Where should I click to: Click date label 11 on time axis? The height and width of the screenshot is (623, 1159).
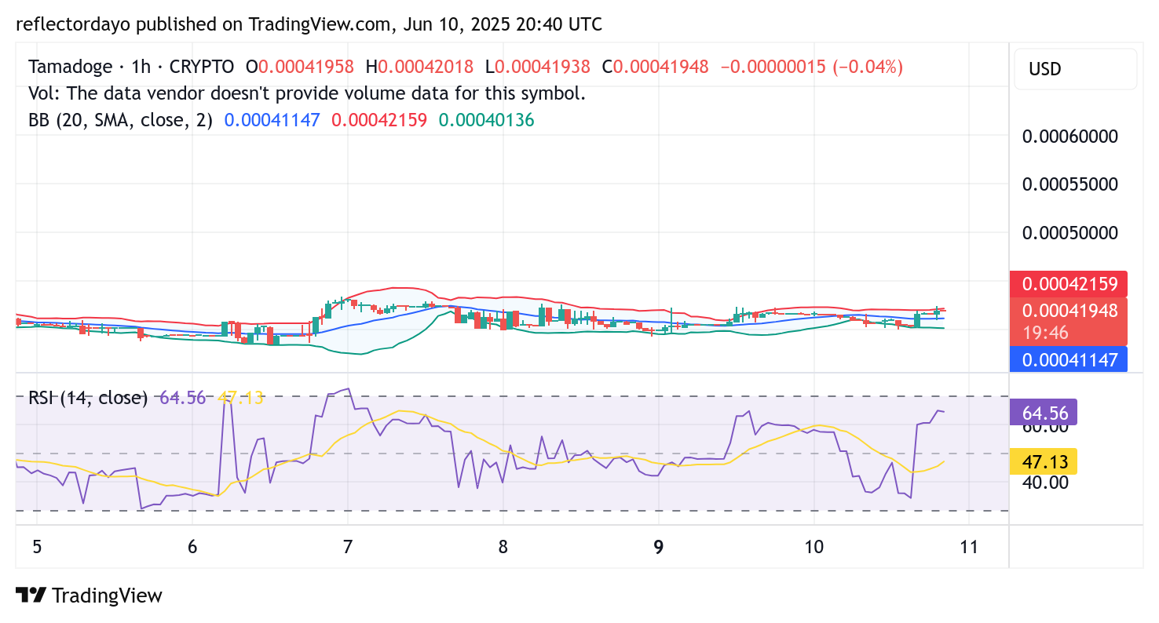coord(970,547)
